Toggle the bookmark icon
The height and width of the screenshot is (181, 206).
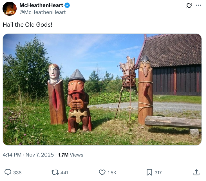point(149,172)
